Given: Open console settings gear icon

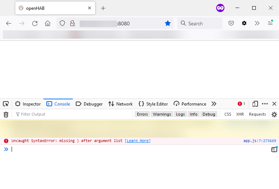Looking at the screenshot, I should (274, 114).
